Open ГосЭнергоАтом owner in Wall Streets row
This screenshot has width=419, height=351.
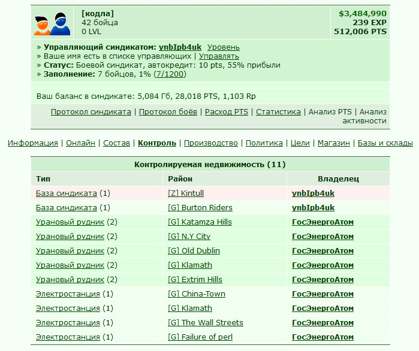pyautogui.click(x=323, y=323)
